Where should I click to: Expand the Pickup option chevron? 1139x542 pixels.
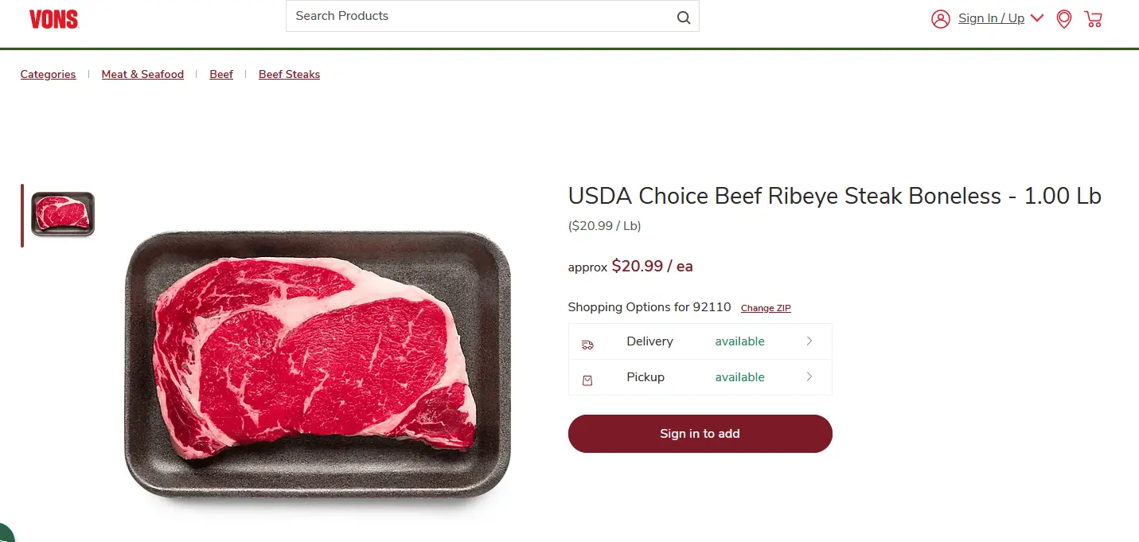pos(809,377)
